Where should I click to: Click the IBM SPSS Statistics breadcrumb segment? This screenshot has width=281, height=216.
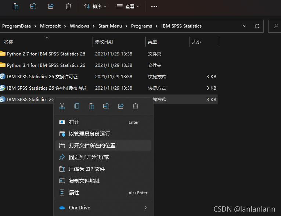[x=181, y=26]
